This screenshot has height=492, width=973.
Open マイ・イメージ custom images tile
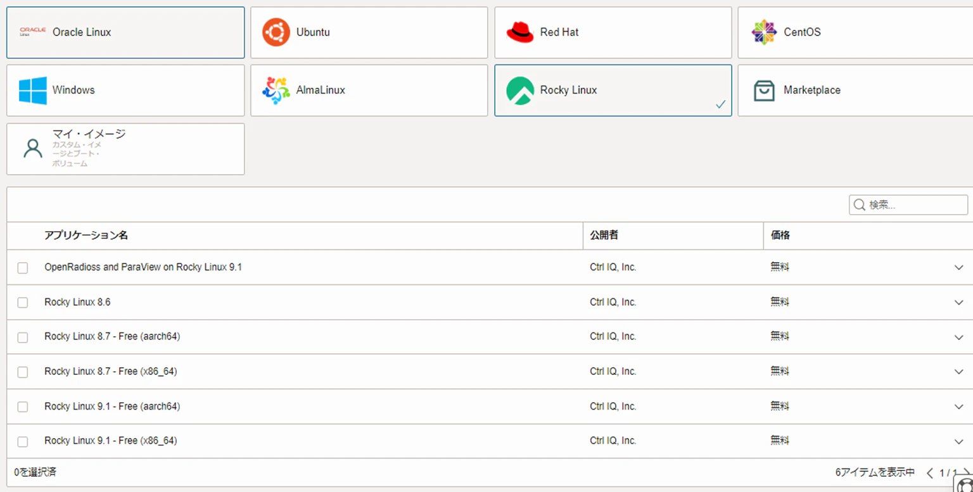click(125, 149)
